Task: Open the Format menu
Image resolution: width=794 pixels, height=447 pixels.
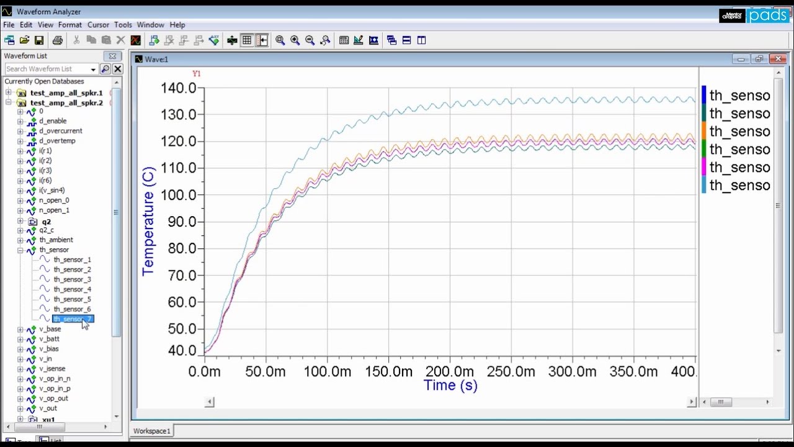Action: (x=70, y=25)
